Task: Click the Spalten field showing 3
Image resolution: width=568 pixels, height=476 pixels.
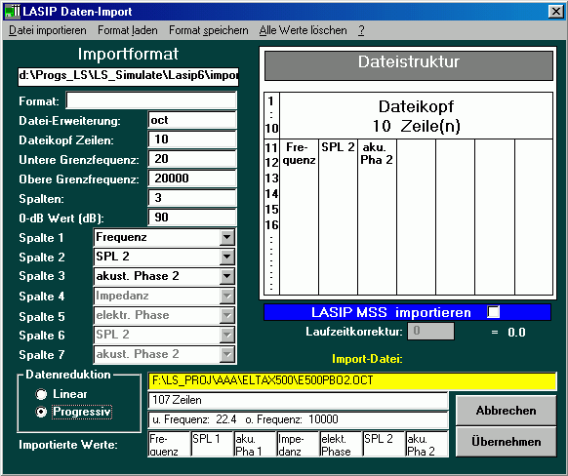Action: click(192, 198)
